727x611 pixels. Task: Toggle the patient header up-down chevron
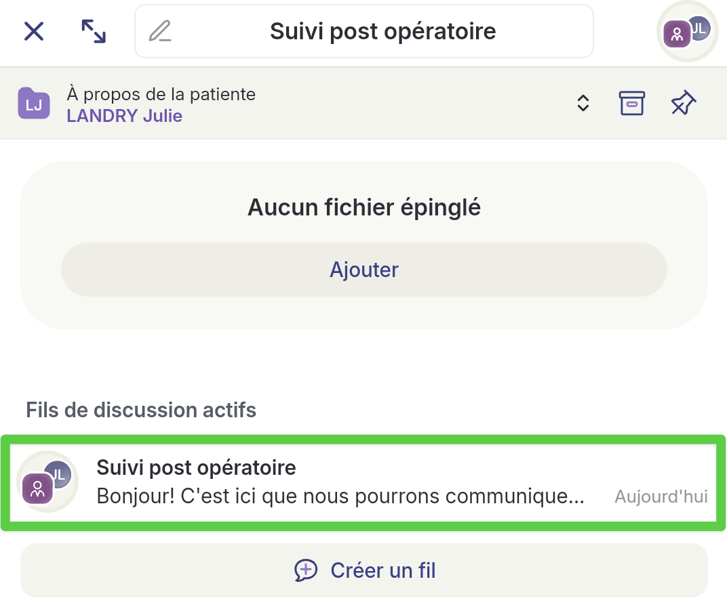pos(583,104)
